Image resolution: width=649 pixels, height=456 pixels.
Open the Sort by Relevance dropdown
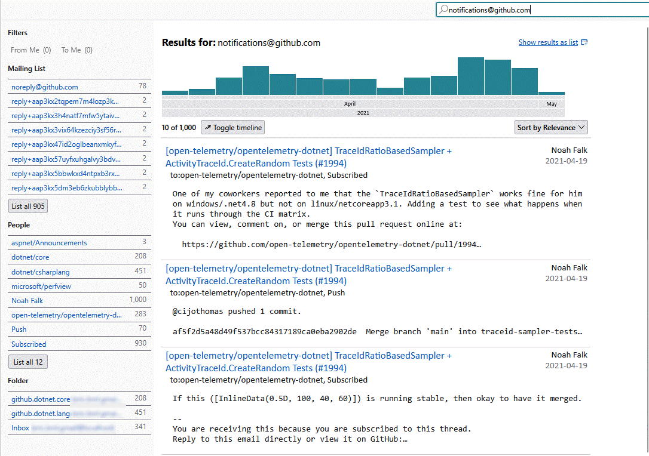tap(551, 127)
